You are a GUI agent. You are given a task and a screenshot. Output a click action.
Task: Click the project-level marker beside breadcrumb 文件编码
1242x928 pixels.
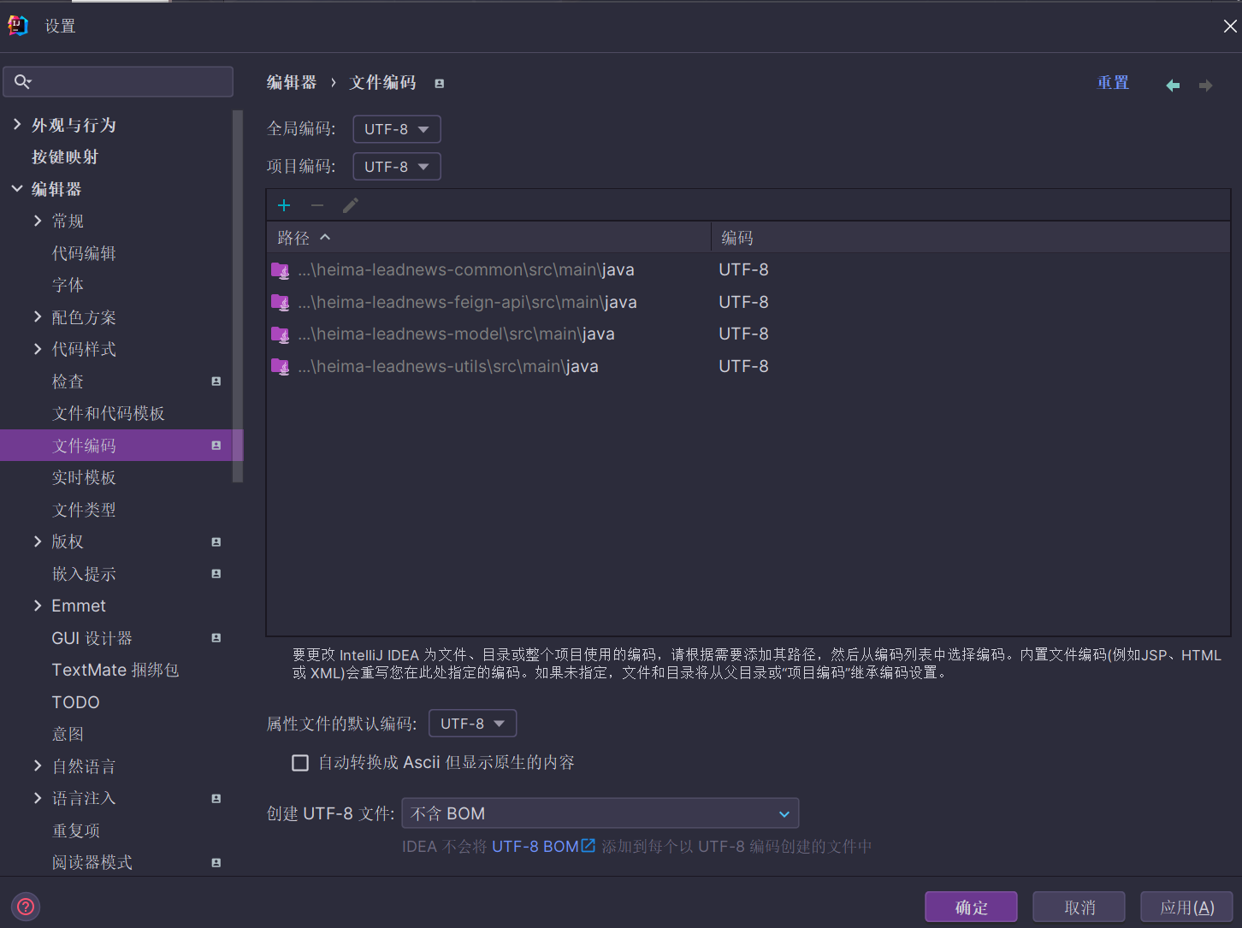pyautogui.click(x=439, y=84)
